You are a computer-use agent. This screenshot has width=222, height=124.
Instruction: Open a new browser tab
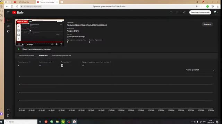click(x=62, y=2)
